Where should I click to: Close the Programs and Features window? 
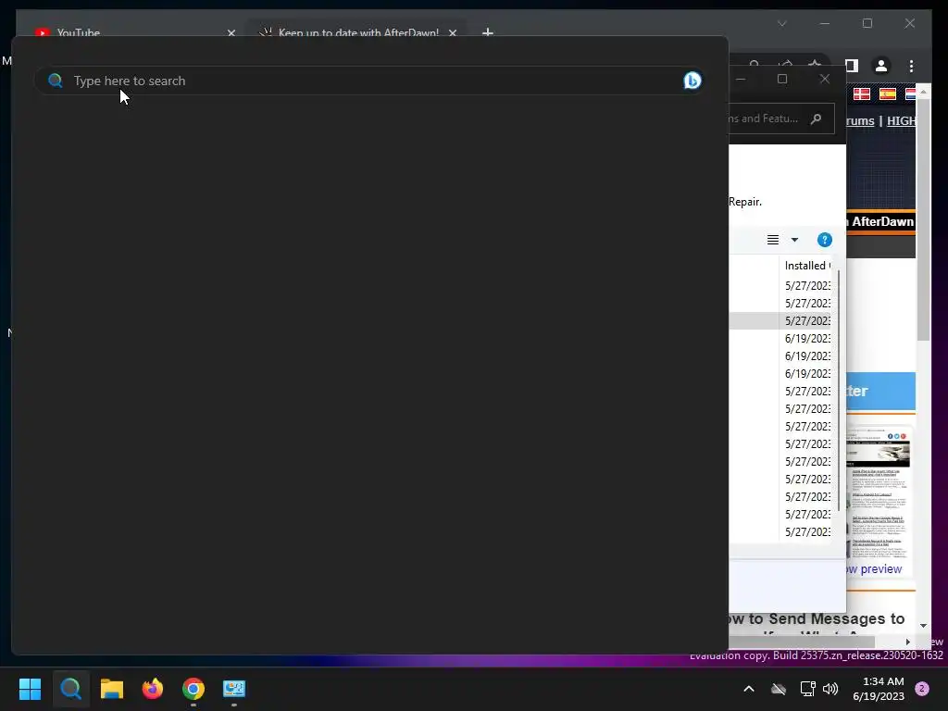coord(825,79)
